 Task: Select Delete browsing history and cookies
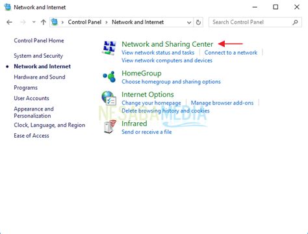click(166, 111)
